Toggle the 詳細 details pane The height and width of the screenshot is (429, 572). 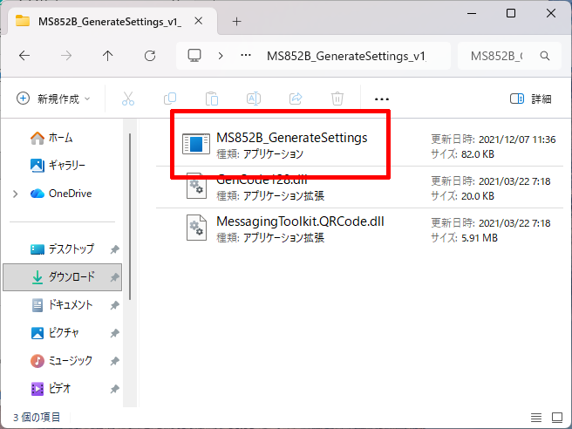click(531, 99)
